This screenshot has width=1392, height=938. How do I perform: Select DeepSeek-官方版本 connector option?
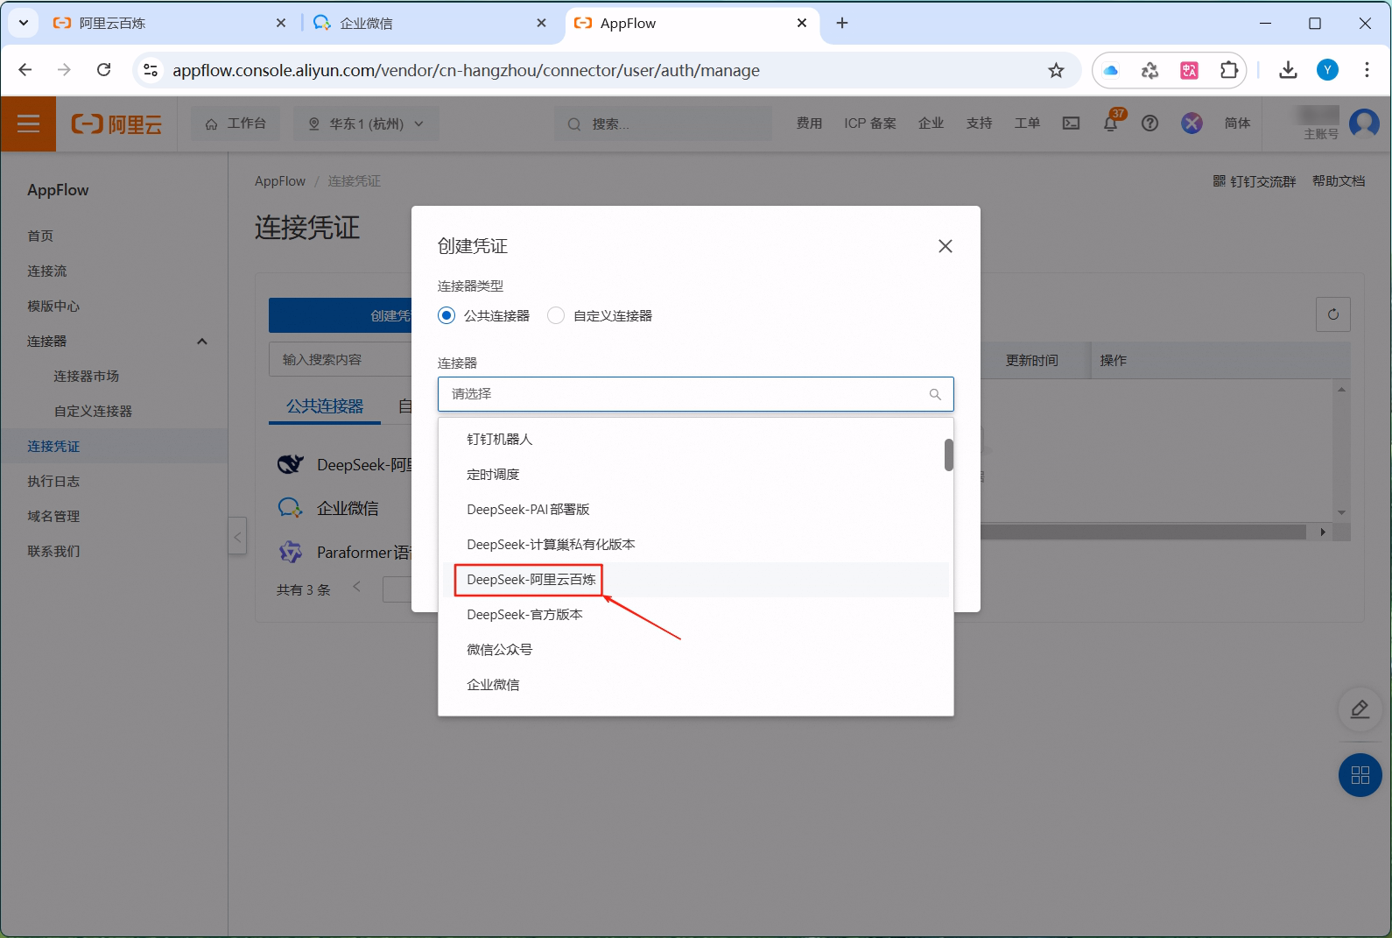tap(695, 615)
